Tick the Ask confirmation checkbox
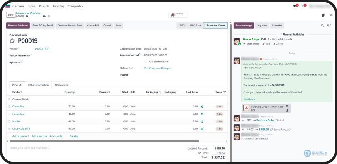 (x=146, y=62)
